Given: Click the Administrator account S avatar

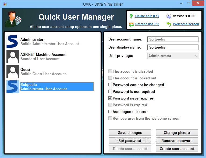Looking at the screenshot, I should [x=13, y=42].
